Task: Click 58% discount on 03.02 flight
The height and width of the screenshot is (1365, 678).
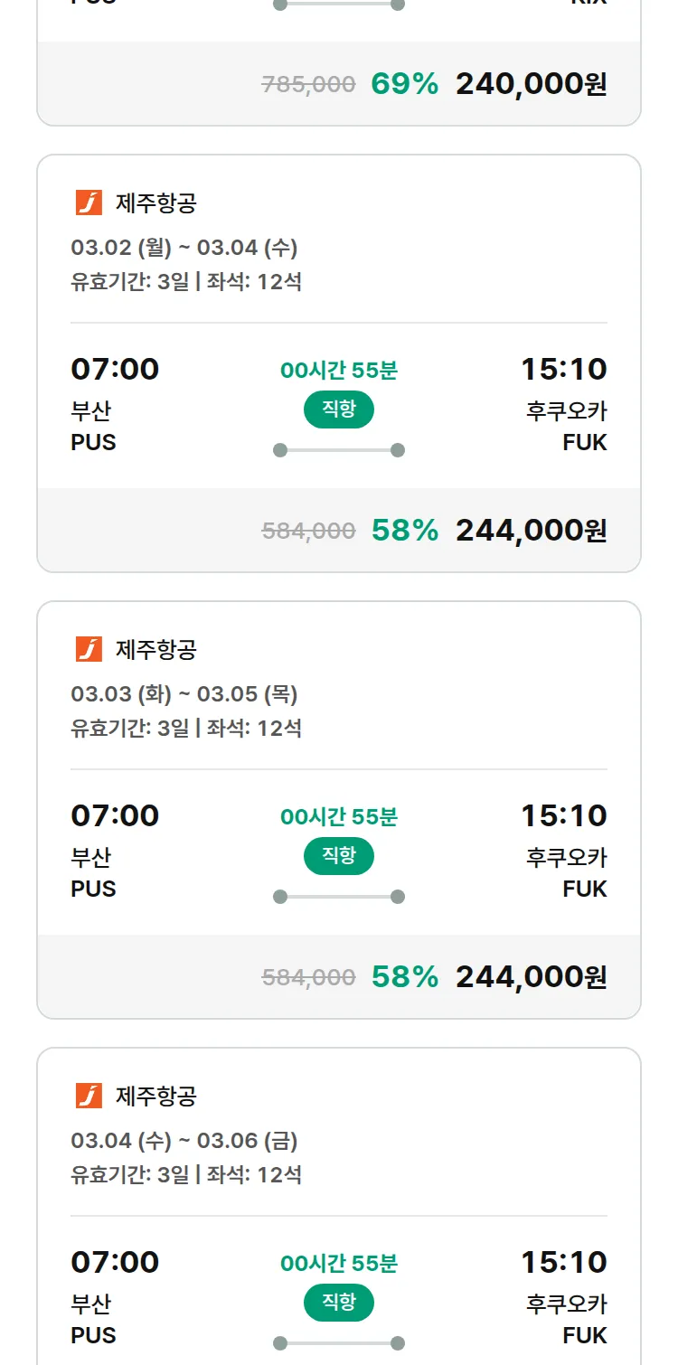Action: pyautogui.click(x=404, y=531)
